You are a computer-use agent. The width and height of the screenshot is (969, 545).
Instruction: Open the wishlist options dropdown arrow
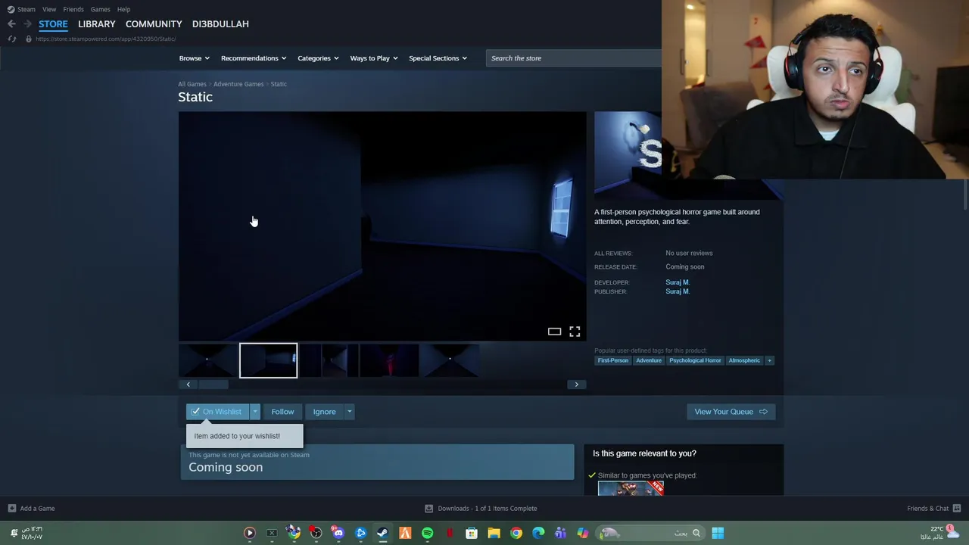pos(255,412)
